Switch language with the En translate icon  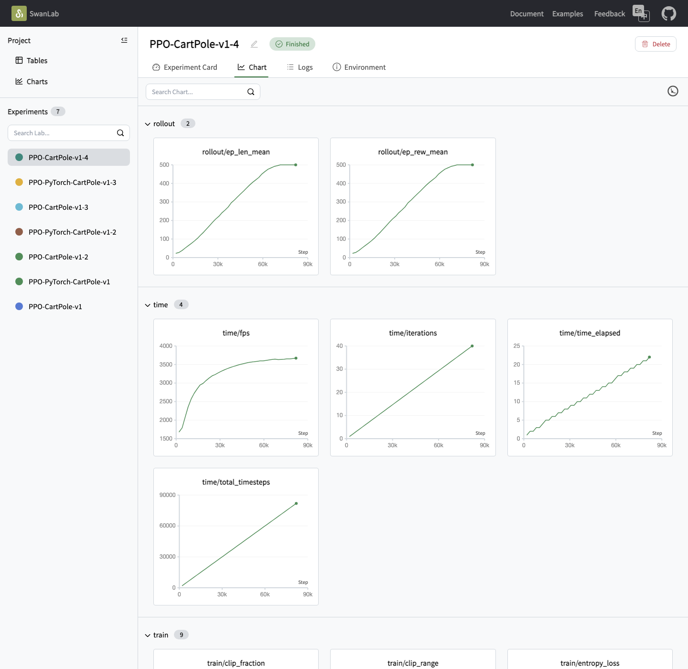pyautogui.click(x=641, y=13)
